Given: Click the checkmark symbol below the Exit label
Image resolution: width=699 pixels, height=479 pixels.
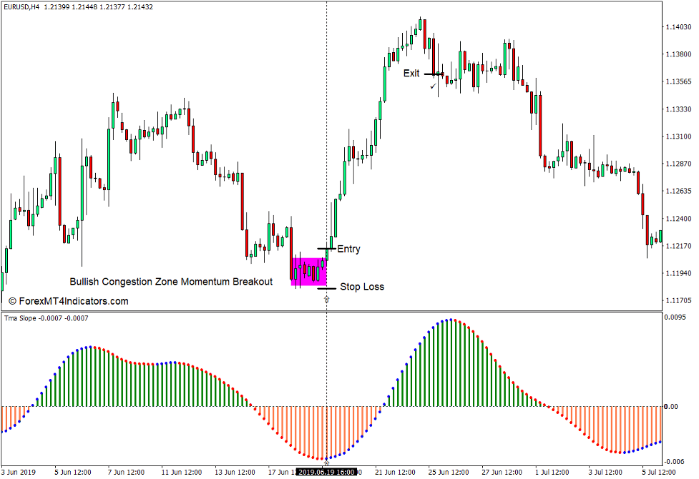Looking at the screenshot, I should 431,87.
